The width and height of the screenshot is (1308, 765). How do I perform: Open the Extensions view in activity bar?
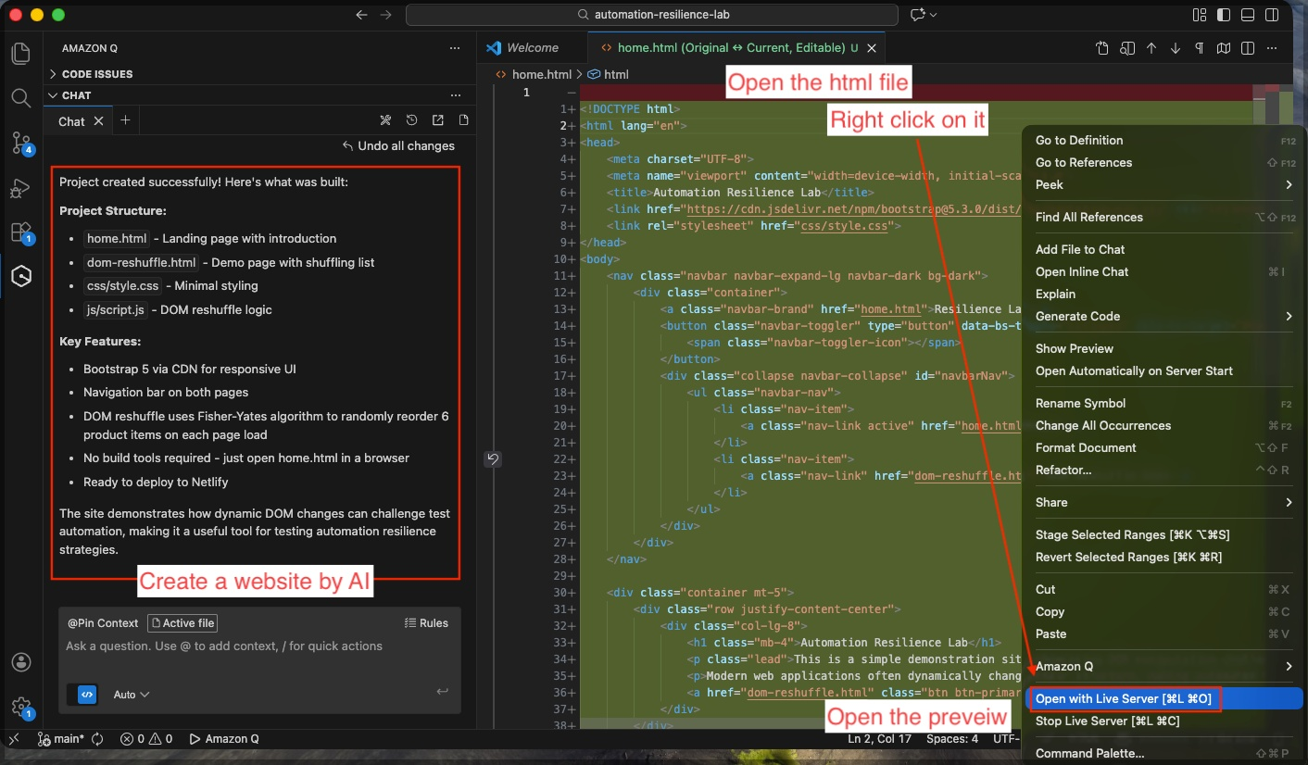click(x=20, y=232)
